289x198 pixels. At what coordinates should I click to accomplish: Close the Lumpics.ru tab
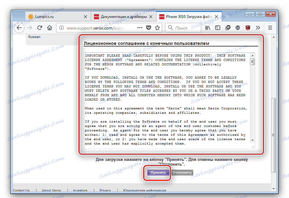[x=85, y=17]
